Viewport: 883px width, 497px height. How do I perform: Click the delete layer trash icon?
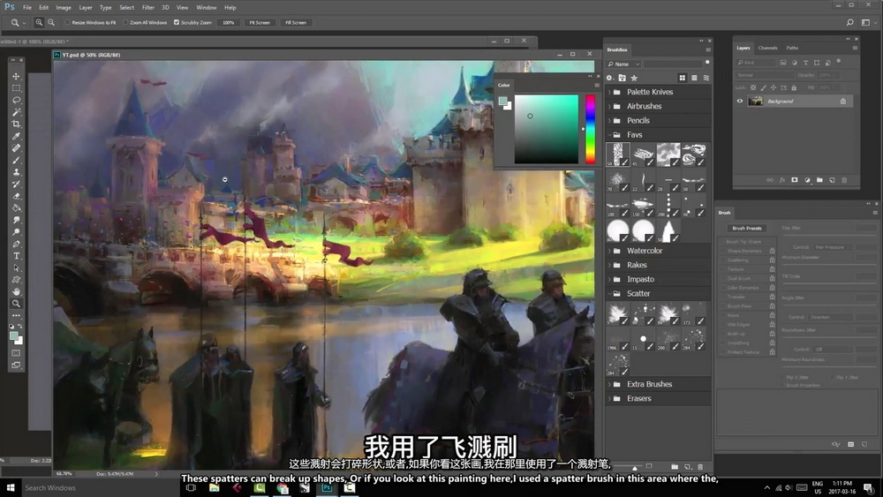point(844,180)
